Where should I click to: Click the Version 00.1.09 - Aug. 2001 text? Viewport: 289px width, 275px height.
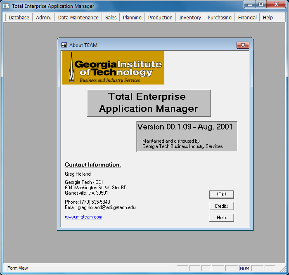pos(185,127)
